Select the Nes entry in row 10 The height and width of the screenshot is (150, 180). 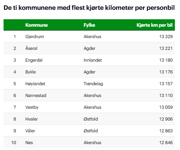tap(29, 143)
